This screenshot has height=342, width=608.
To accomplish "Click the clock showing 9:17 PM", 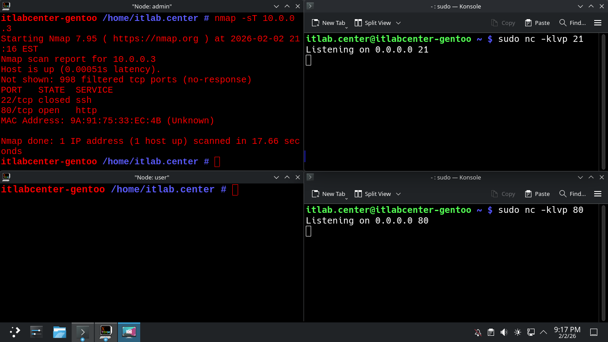I will [567, 332].
